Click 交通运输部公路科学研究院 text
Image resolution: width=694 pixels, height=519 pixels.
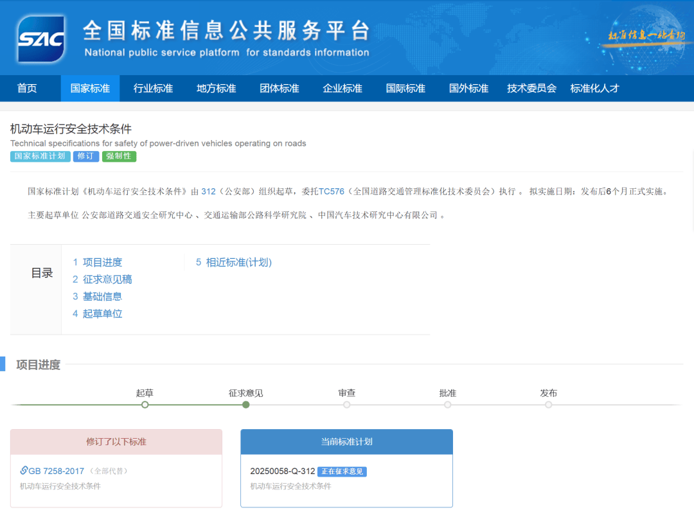point(255,215)
